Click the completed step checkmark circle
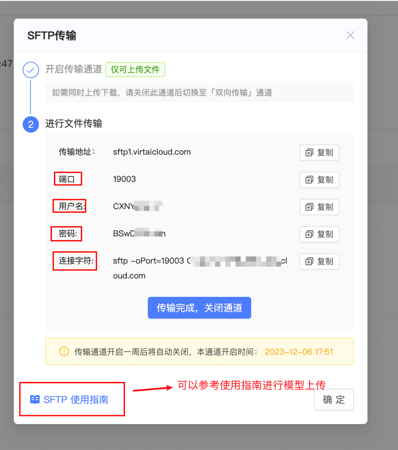This screenshot has width=398, height=450. click(31, 70)
